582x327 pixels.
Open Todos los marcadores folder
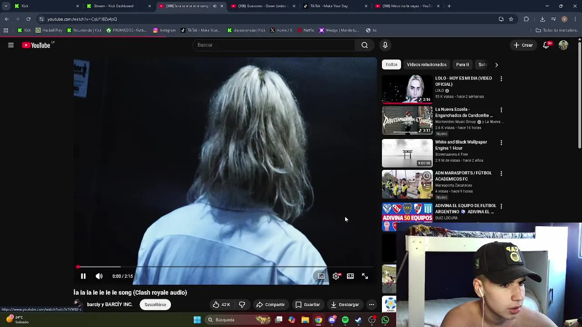[x=557, y=30]
